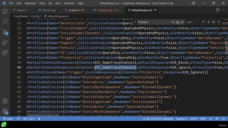228x128 pixels.
Task: Open the File menu
Action: tap(11, 3)
